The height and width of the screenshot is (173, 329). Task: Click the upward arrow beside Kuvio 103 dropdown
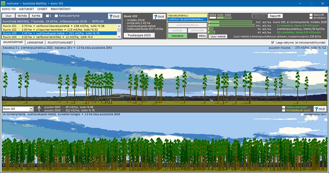39,109
